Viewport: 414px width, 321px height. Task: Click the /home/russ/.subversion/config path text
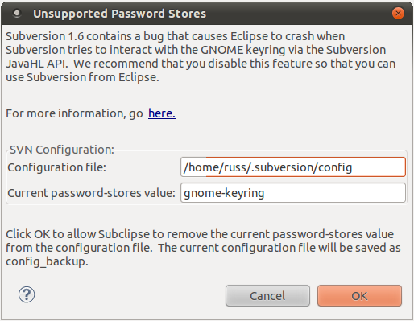(x=267, y=167)
